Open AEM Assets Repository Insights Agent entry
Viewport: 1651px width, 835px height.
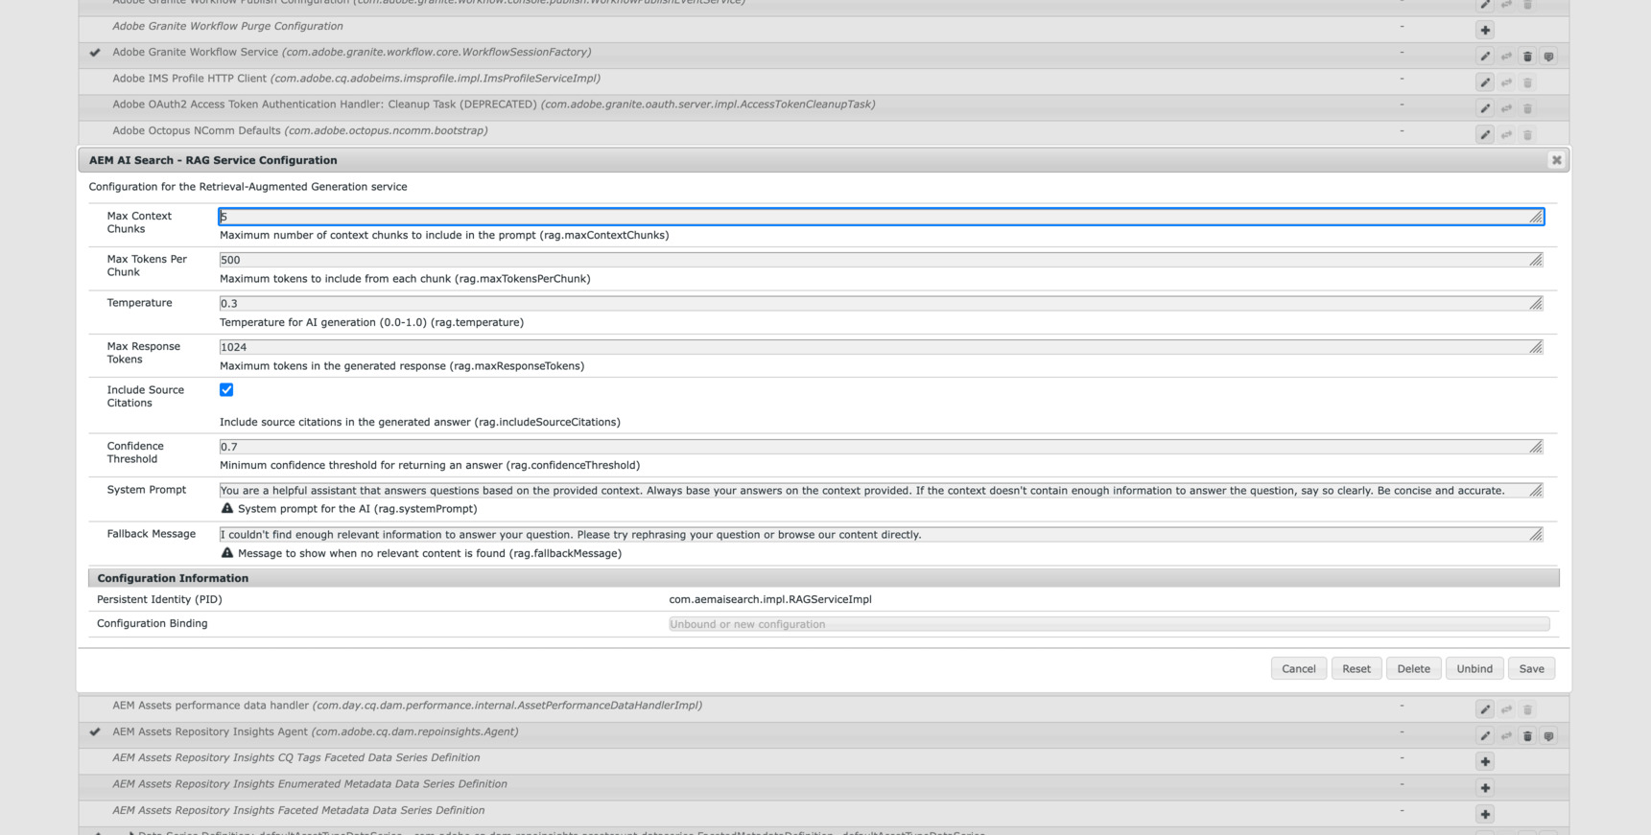click(x=315, y=731)
